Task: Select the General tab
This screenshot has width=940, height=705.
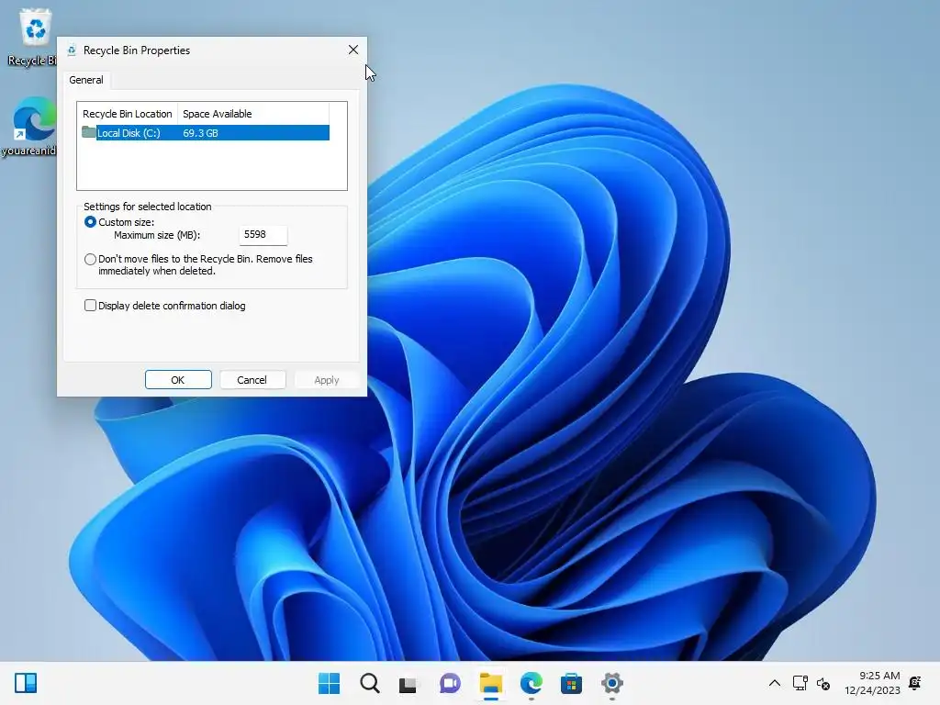Action: pyautogui.click(x=86, y=80)
